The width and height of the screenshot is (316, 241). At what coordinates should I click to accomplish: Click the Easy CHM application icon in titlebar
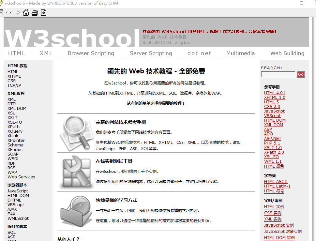pyautogui.click(x=3, y=3)
